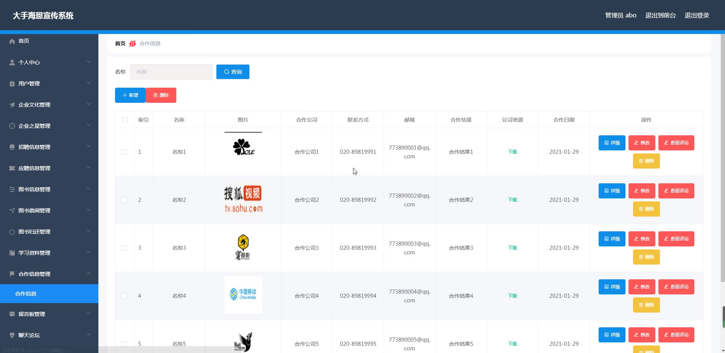The width and height of the screenshot is (725, 353).
Task: Expand the 企业之星管理 menu chevron
Action: [x=89, y=125]
